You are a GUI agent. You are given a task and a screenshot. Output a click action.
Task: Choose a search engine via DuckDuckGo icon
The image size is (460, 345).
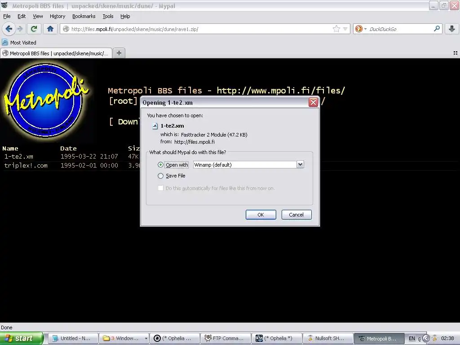click(x=359, y=29)
